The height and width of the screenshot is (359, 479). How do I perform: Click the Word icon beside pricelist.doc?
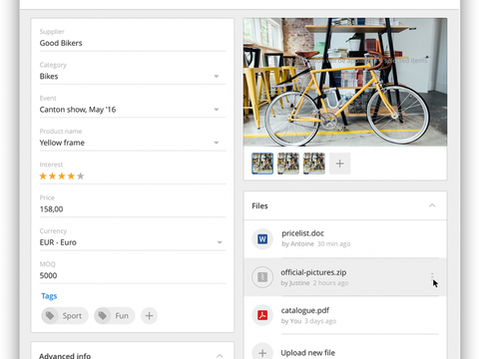[262, 239]
